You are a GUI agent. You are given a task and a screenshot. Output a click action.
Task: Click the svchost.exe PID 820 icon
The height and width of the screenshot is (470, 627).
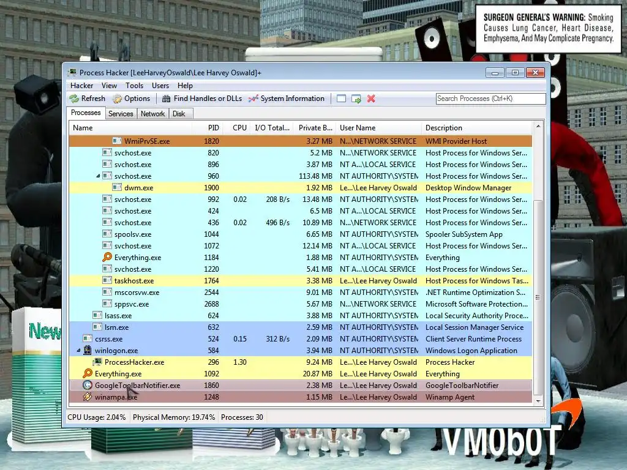coord(107,152)
